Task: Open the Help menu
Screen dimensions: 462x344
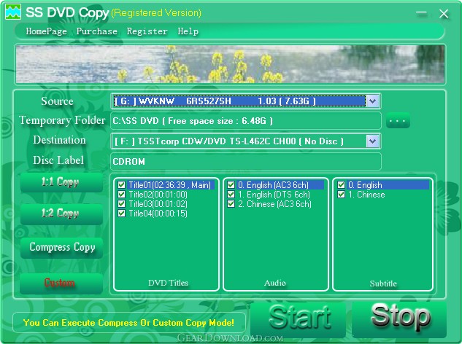Action: point(188,31)
